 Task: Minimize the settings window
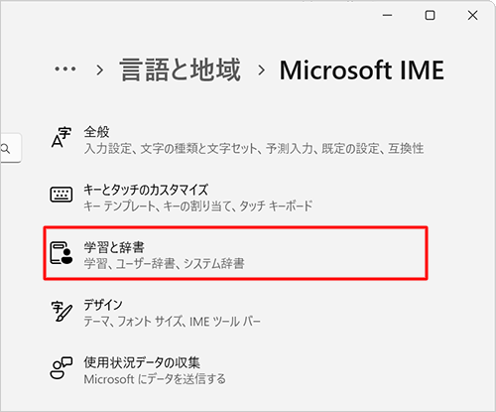(387, 15)
